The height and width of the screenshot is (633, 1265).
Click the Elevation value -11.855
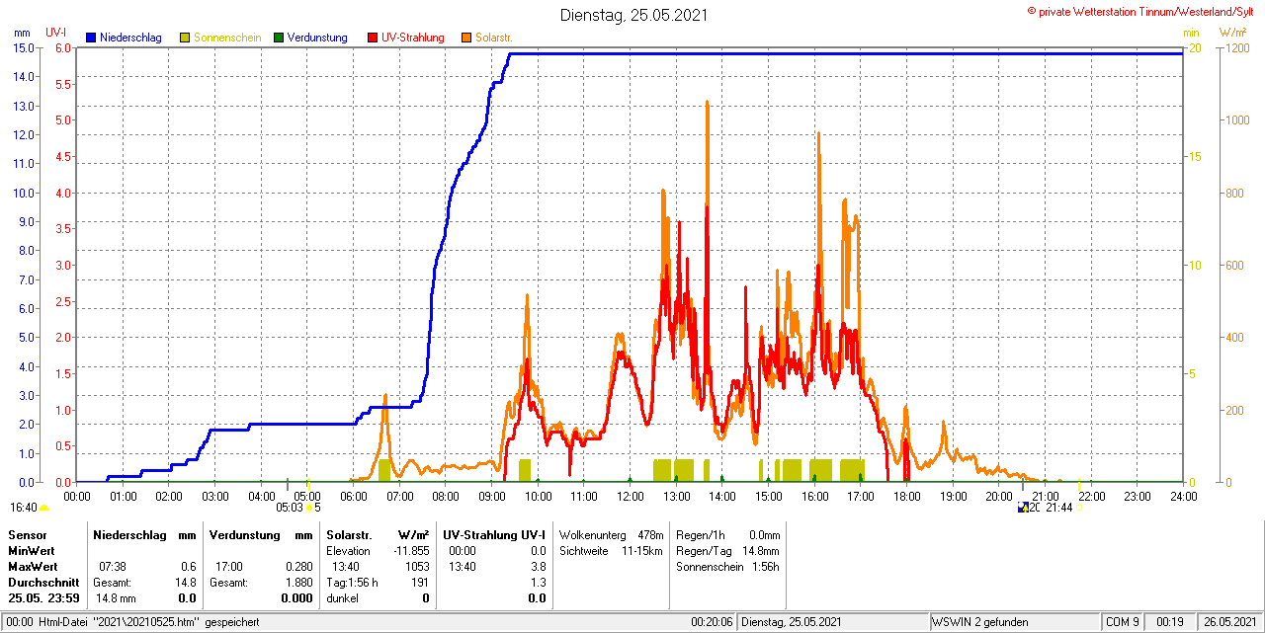pyautogui.click(x=410, y=550)
